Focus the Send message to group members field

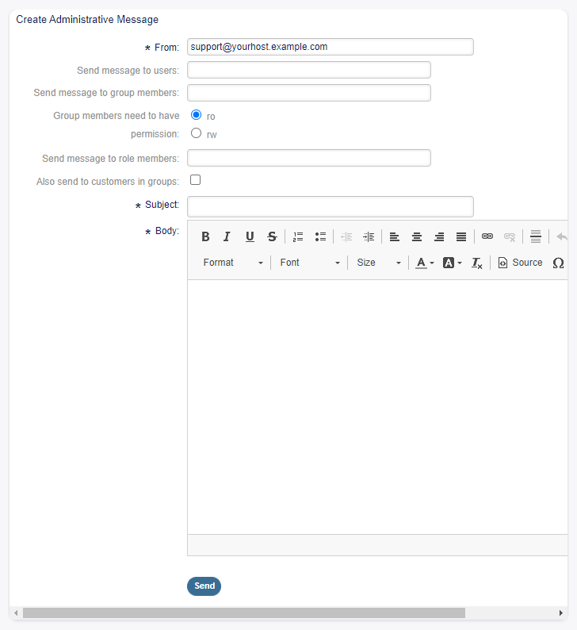(309, 93)
